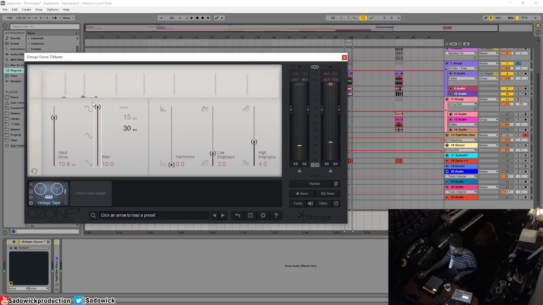Click the browser search field
Viewport: 543px width, 305px height.
point(45,27)
